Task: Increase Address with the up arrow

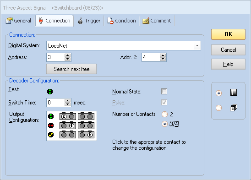Action: pyautogui.click(x=67, y=55)
